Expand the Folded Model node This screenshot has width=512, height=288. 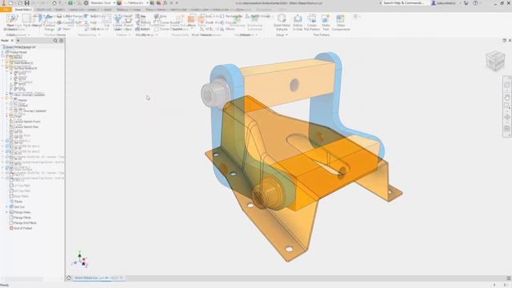tap(2, 52)
